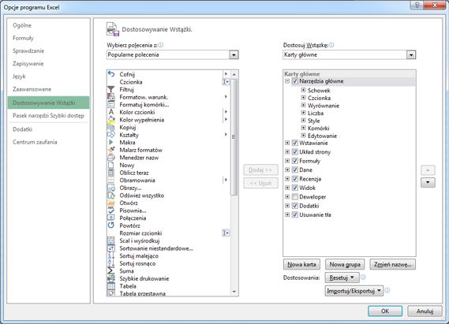
Task: Select the Scal i wyśrodkuj icon
Action: tap(111, 240)
